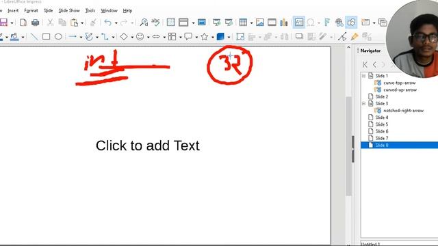Select the Rectangle drawing tool
This screenshot has width=438, height=246.
[46, 36]
